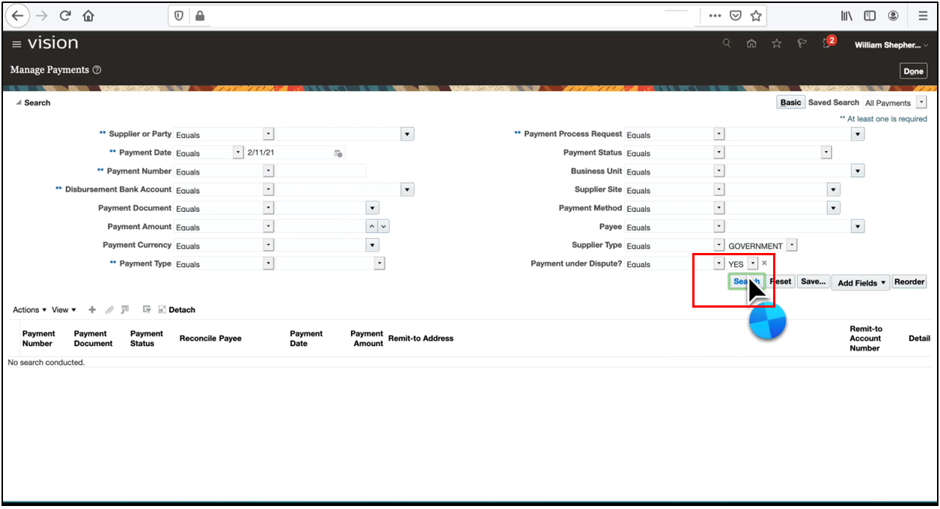Click the watchlist flag icon
Viewport: 940px width, 509px height.
coord(801,43)
